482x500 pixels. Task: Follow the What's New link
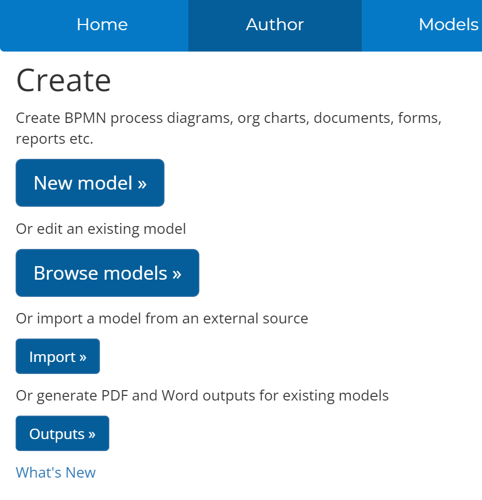point(56,472)
